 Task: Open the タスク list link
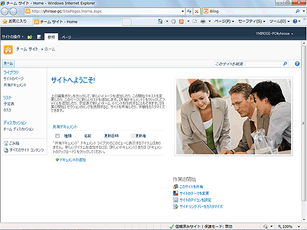(x=7, y=110)
